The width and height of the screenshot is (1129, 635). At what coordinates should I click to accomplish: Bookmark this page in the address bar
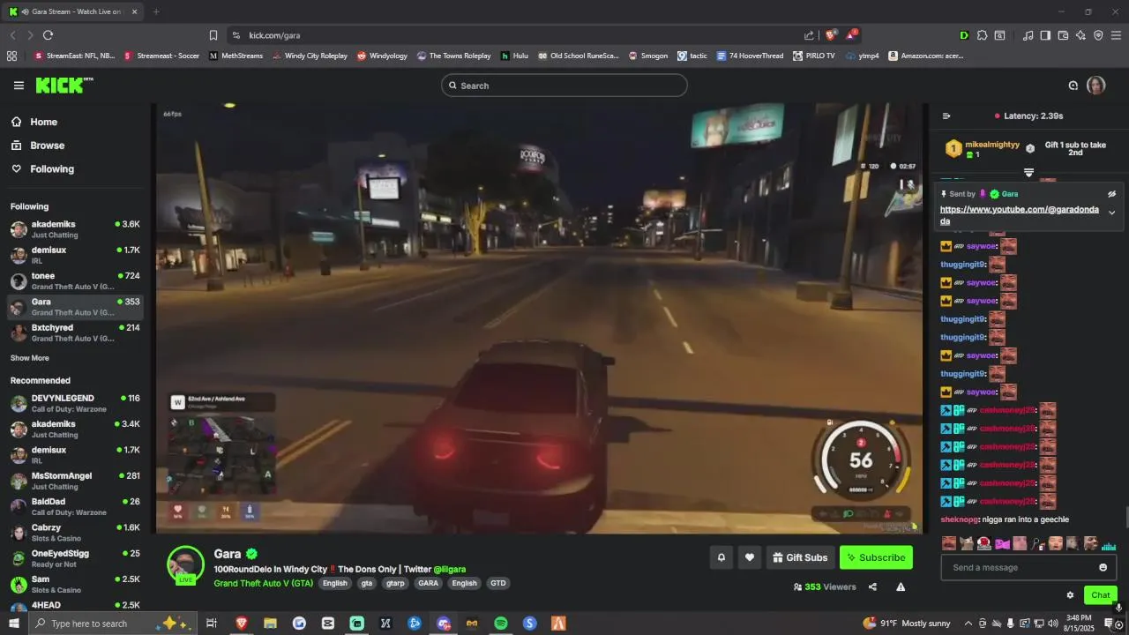213,35
